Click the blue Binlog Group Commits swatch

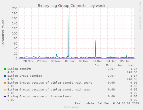[5, 76]
